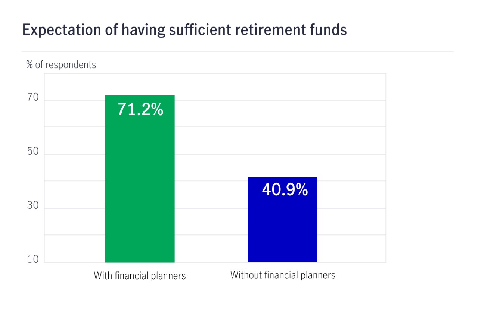Select the 40.9% data label
The image size is (478, 318).
pos(285,190)
